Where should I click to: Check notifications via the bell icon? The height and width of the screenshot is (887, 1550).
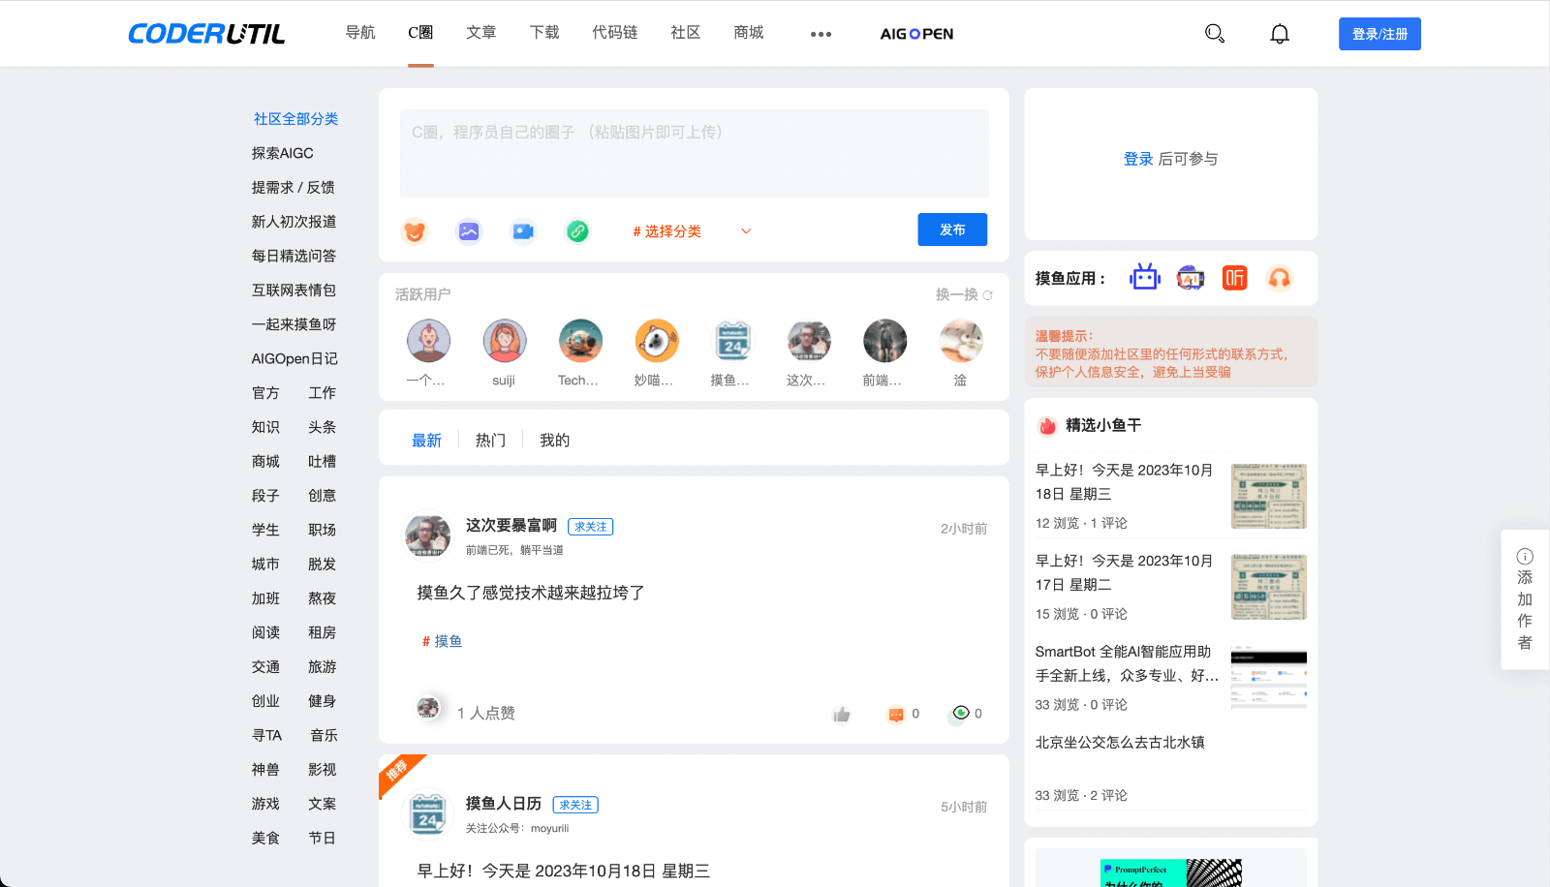click(x=1280, y=33)
